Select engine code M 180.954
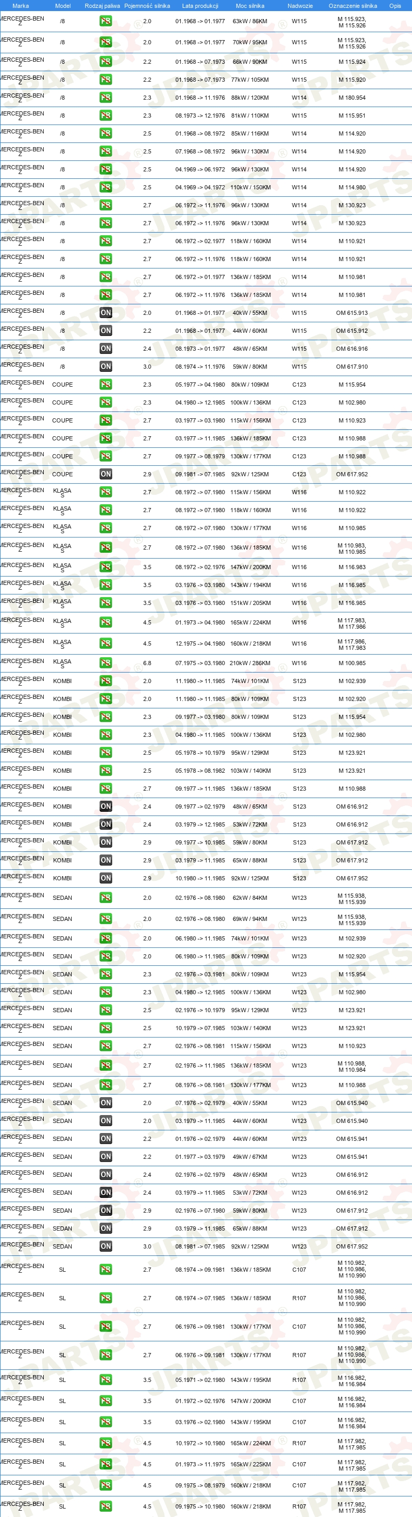 point(352,98)
